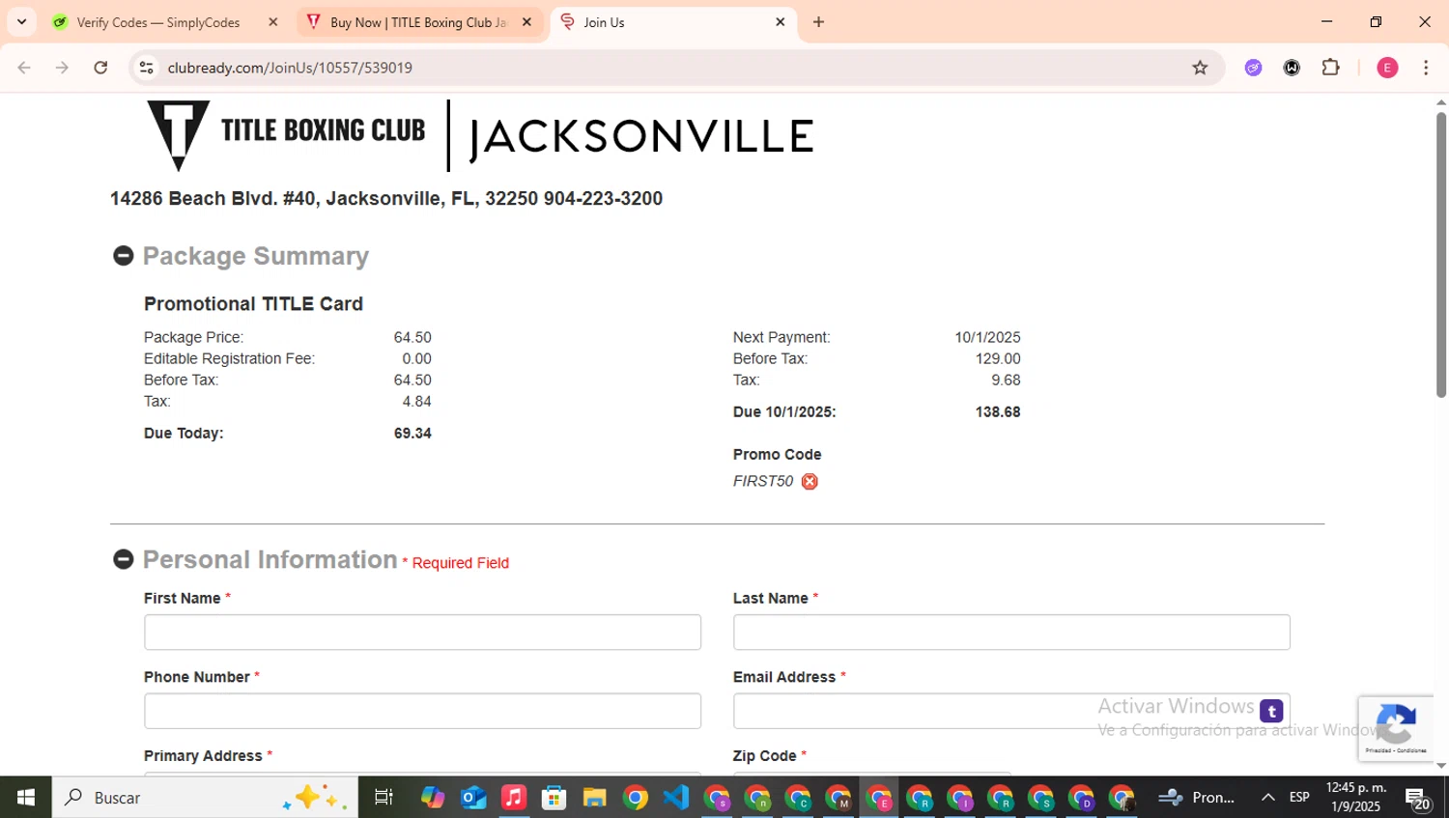Image resolution: width=1449 pixels, height=818 pixels.
Task: Switch to Chrome profile n window
Action: coord(757,798)
